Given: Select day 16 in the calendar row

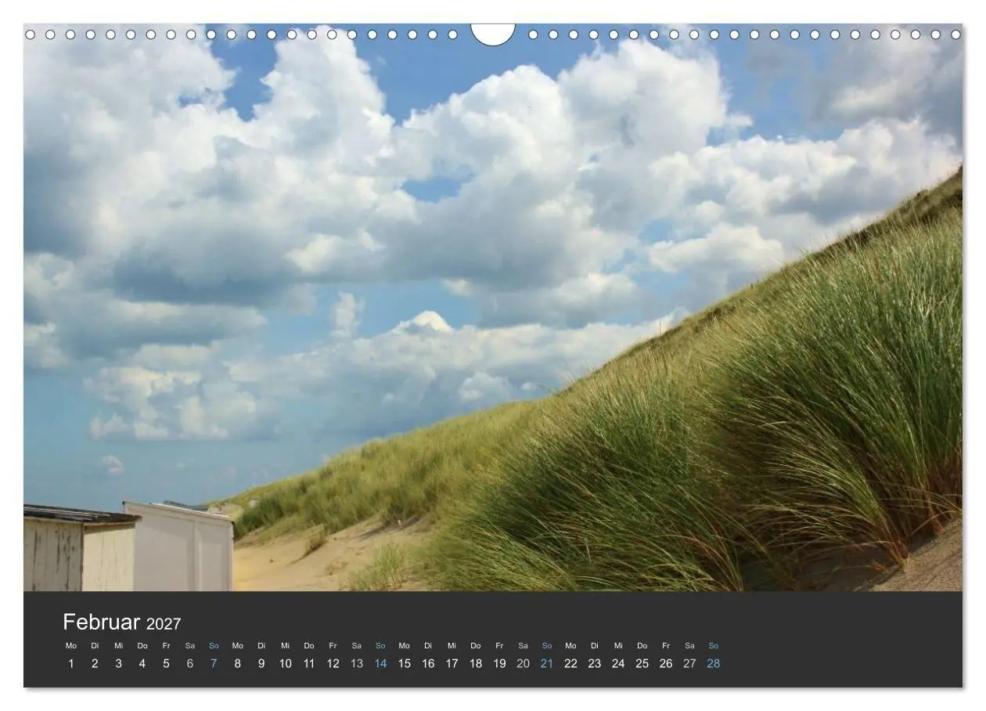Looking at the screenshot, I should (428, 663).
